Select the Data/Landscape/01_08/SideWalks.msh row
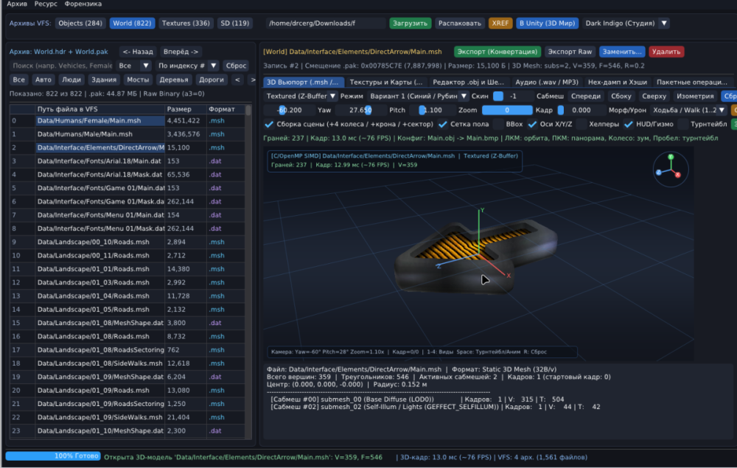Screen dimensions: 737x468 127,363
